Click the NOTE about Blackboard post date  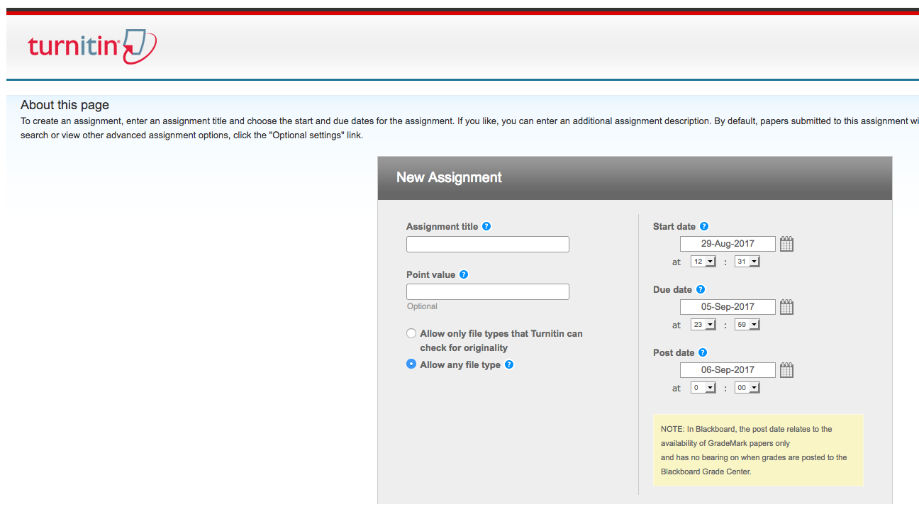(x=758, y=450)
